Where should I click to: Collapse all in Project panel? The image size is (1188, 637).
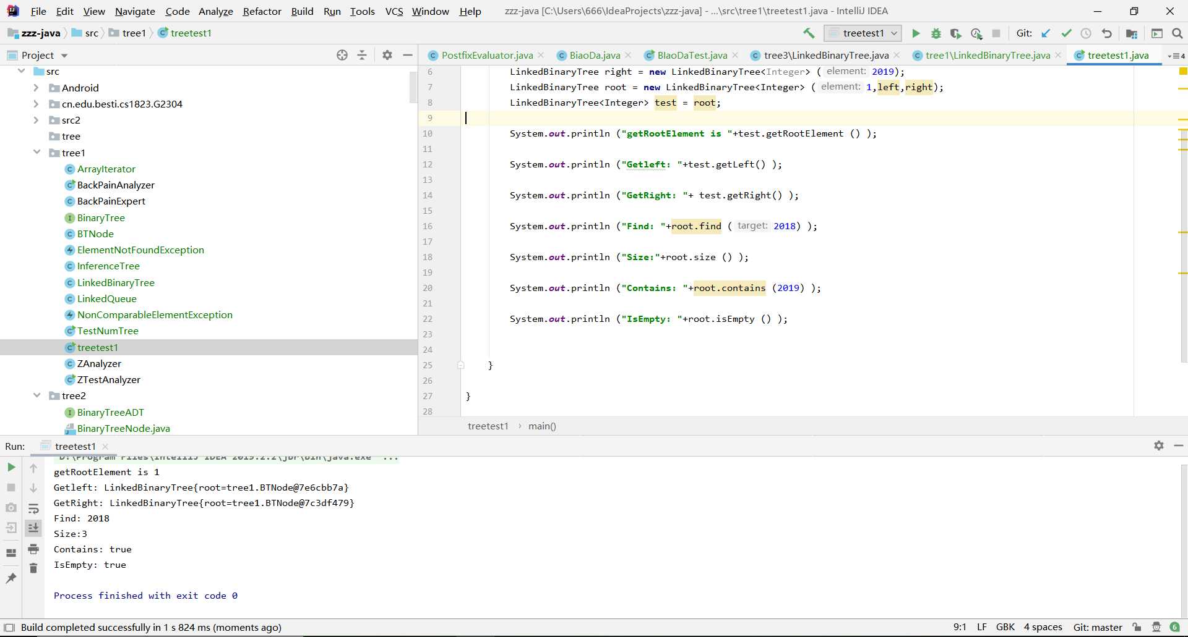[362, 55]
